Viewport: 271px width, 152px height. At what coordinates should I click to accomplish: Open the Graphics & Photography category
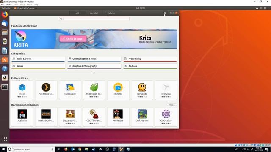click(94, 66)
